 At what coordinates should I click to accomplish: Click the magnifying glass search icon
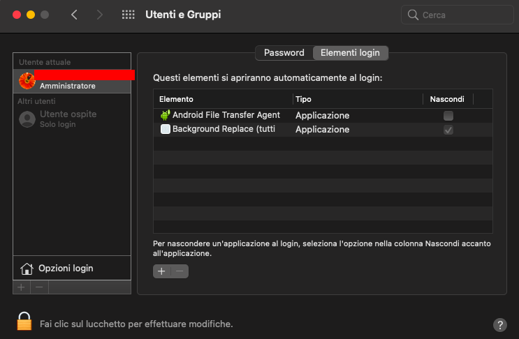tap(413, 15)
